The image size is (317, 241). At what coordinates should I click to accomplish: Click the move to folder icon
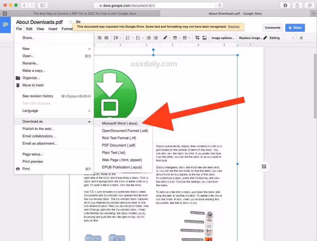(78, 22)
